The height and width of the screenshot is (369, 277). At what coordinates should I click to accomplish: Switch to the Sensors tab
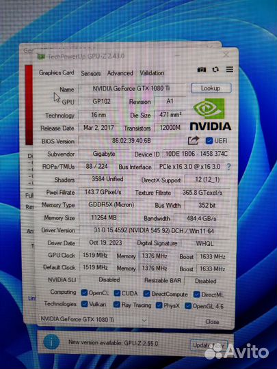[x=91, y=73]
